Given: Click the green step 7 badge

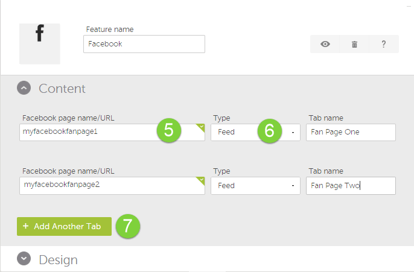Looking at the screenshot, I should click(x=127, y=226).
